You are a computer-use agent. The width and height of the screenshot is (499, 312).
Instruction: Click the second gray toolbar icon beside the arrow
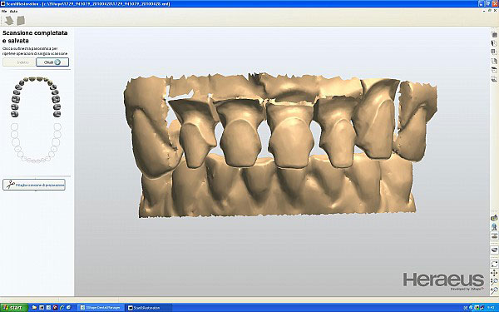[21, 21]
